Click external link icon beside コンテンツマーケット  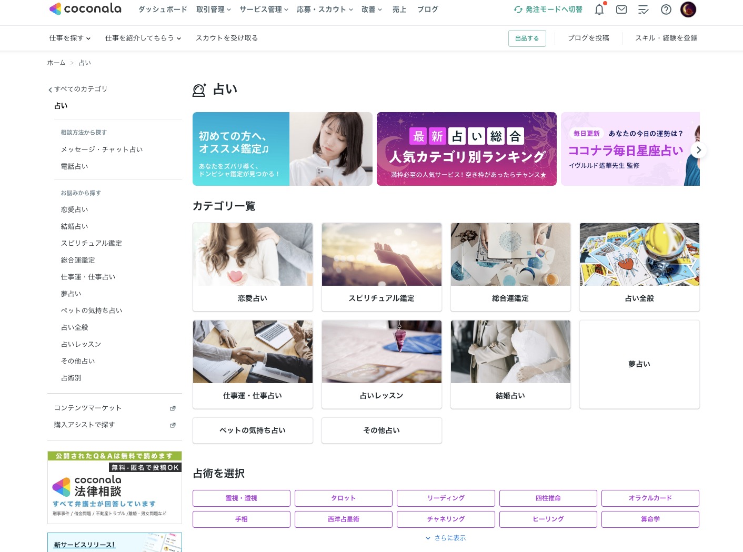pyautogui.click(x=173, y=408)
